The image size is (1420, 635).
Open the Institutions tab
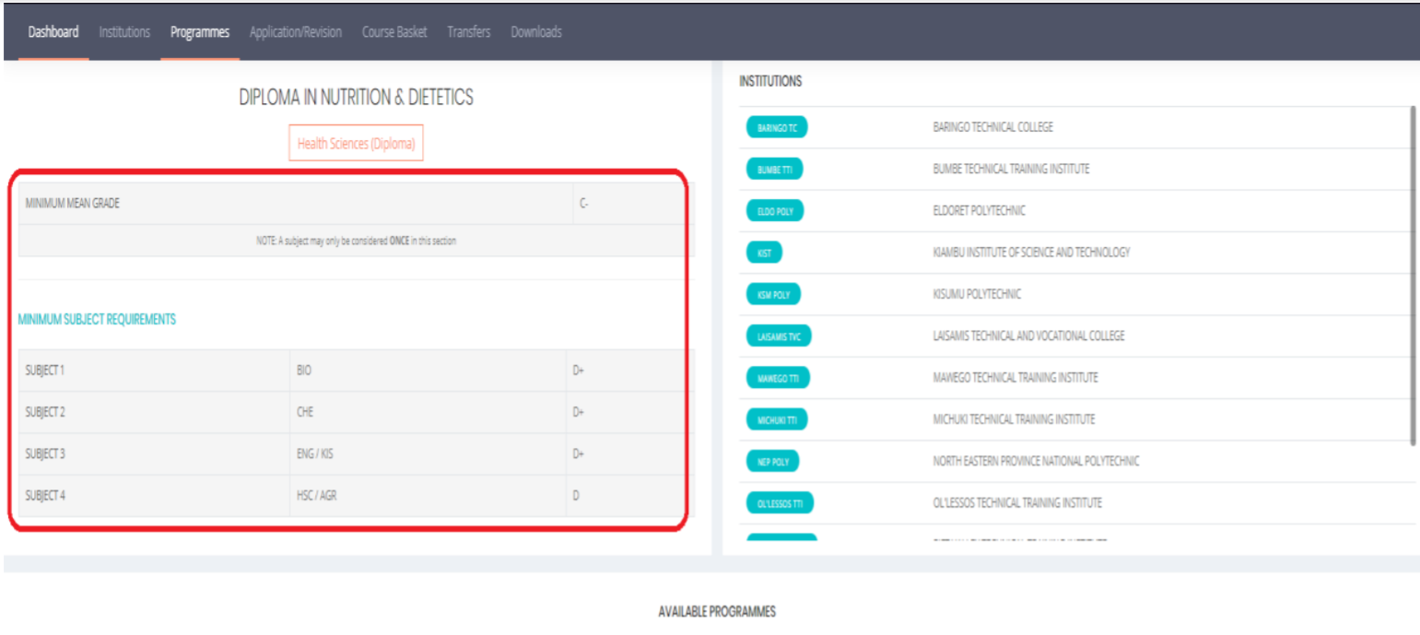pyautogui.click(x=124, y=31)
